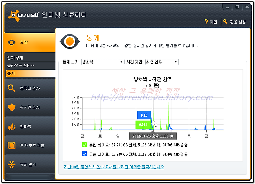The image size is (255, 184).
Task: Uncheck the green 유입 바이트 checkbox
Action: pyautogui.click(x=84, y=144)
